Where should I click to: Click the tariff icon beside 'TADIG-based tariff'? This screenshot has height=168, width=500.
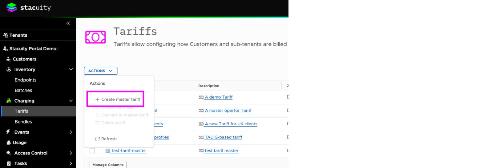pos(201,137)
